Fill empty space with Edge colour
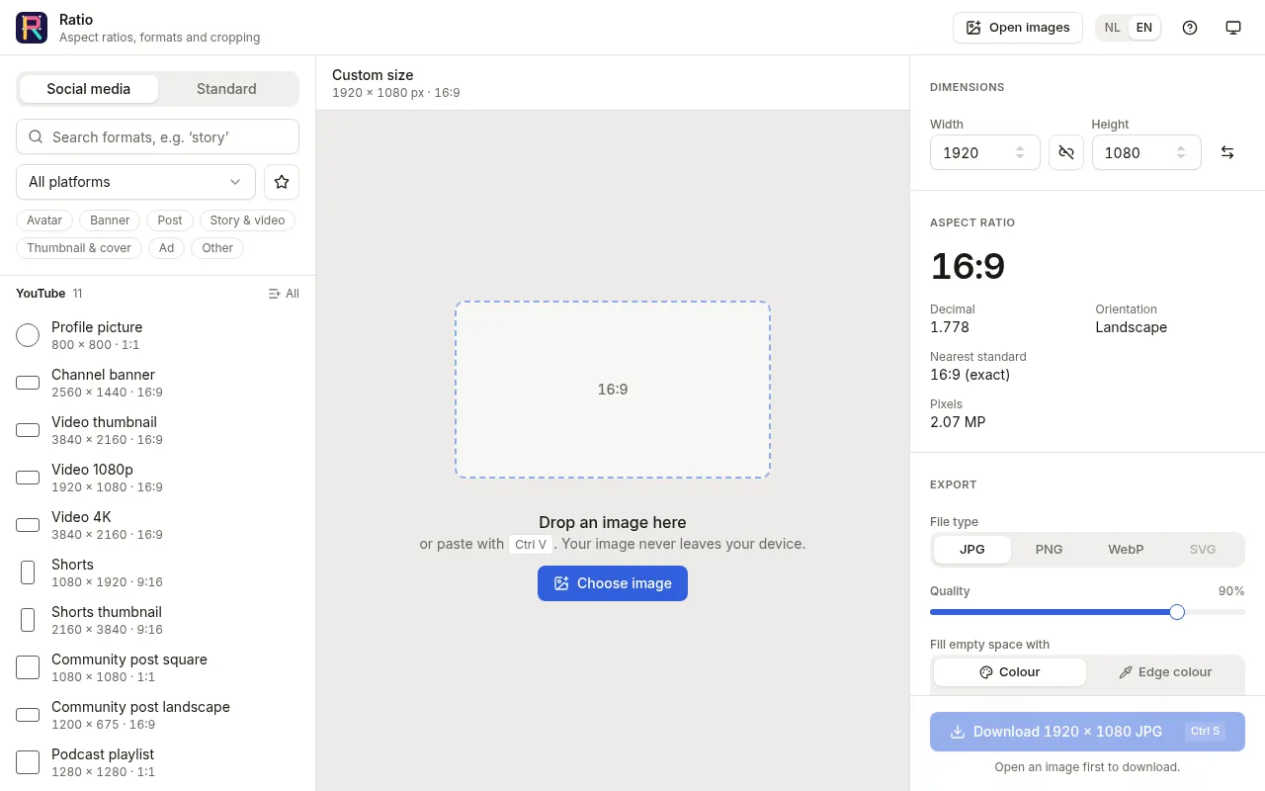Screen dimensions: 1265x791 click(1165, 672)
